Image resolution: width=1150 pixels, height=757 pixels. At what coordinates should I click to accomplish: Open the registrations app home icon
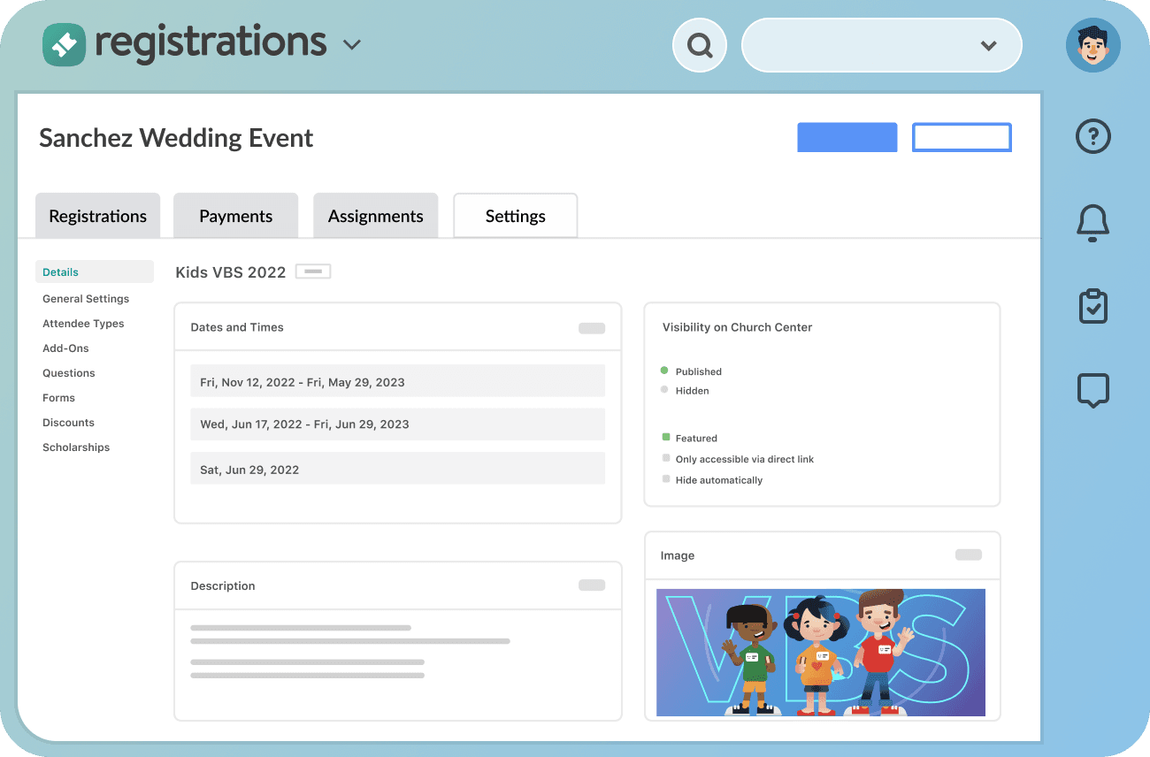(x=63, y=42)
